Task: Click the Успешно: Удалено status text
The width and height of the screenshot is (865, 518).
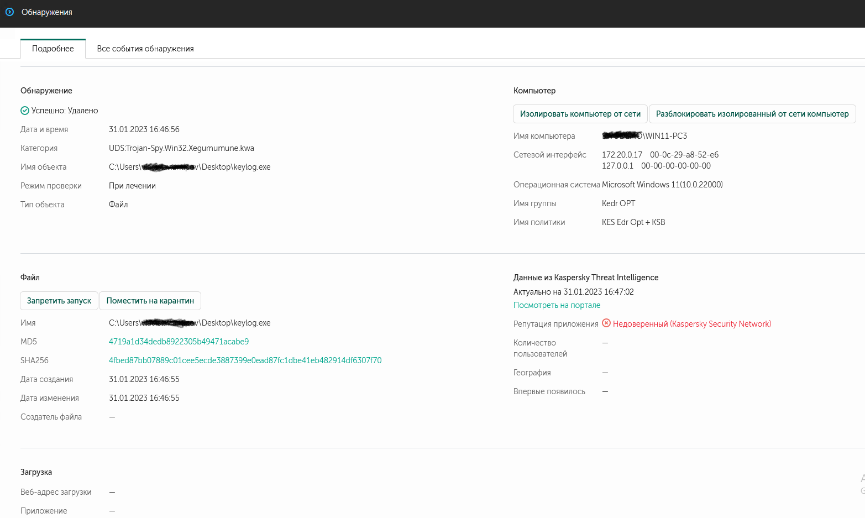Action: [x=65, y=111]
